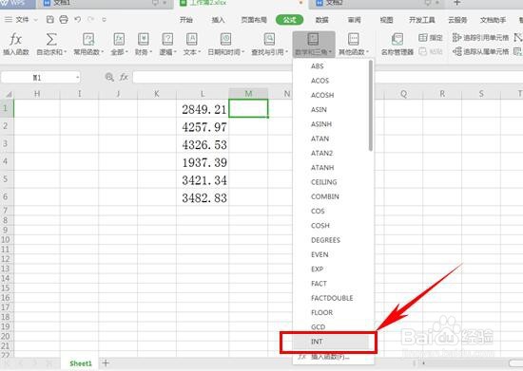Select the 公式 Formulas ribbon tab
The width and height of the screenshot is (523, 371).
(x=289, y=20)
